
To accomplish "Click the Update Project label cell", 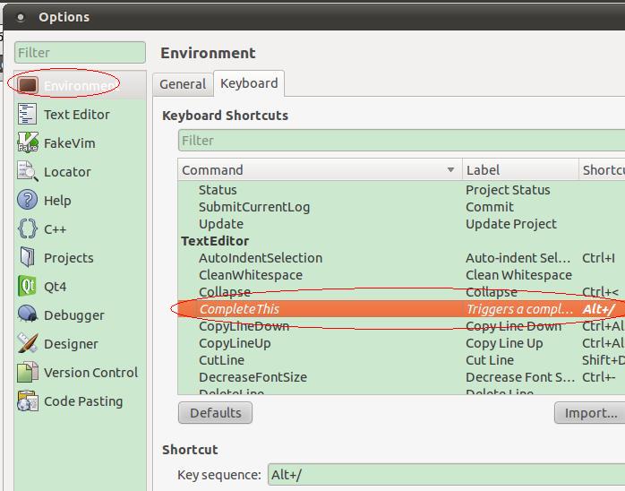I will pos(511,224).
